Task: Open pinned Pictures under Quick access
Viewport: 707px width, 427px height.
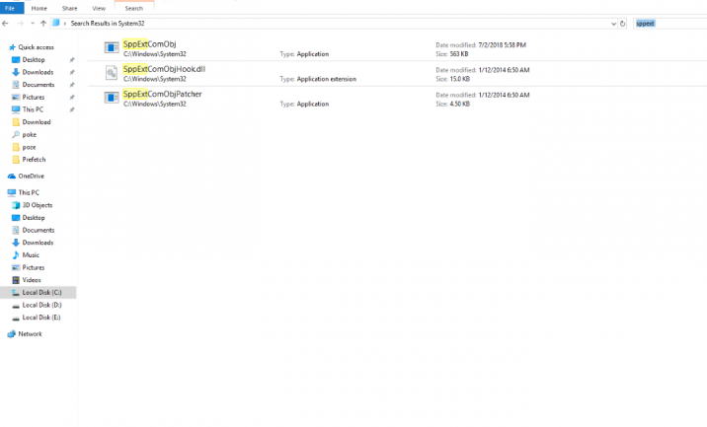Action: pos(34,97)
